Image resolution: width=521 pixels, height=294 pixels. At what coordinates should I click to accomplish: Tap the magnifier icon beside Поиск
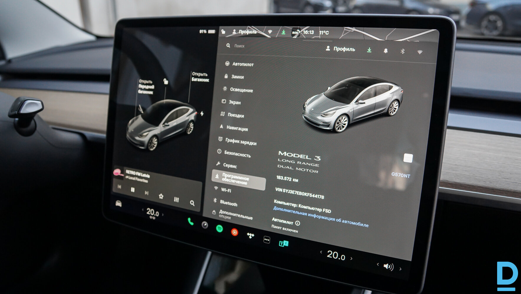click(228, 46)
